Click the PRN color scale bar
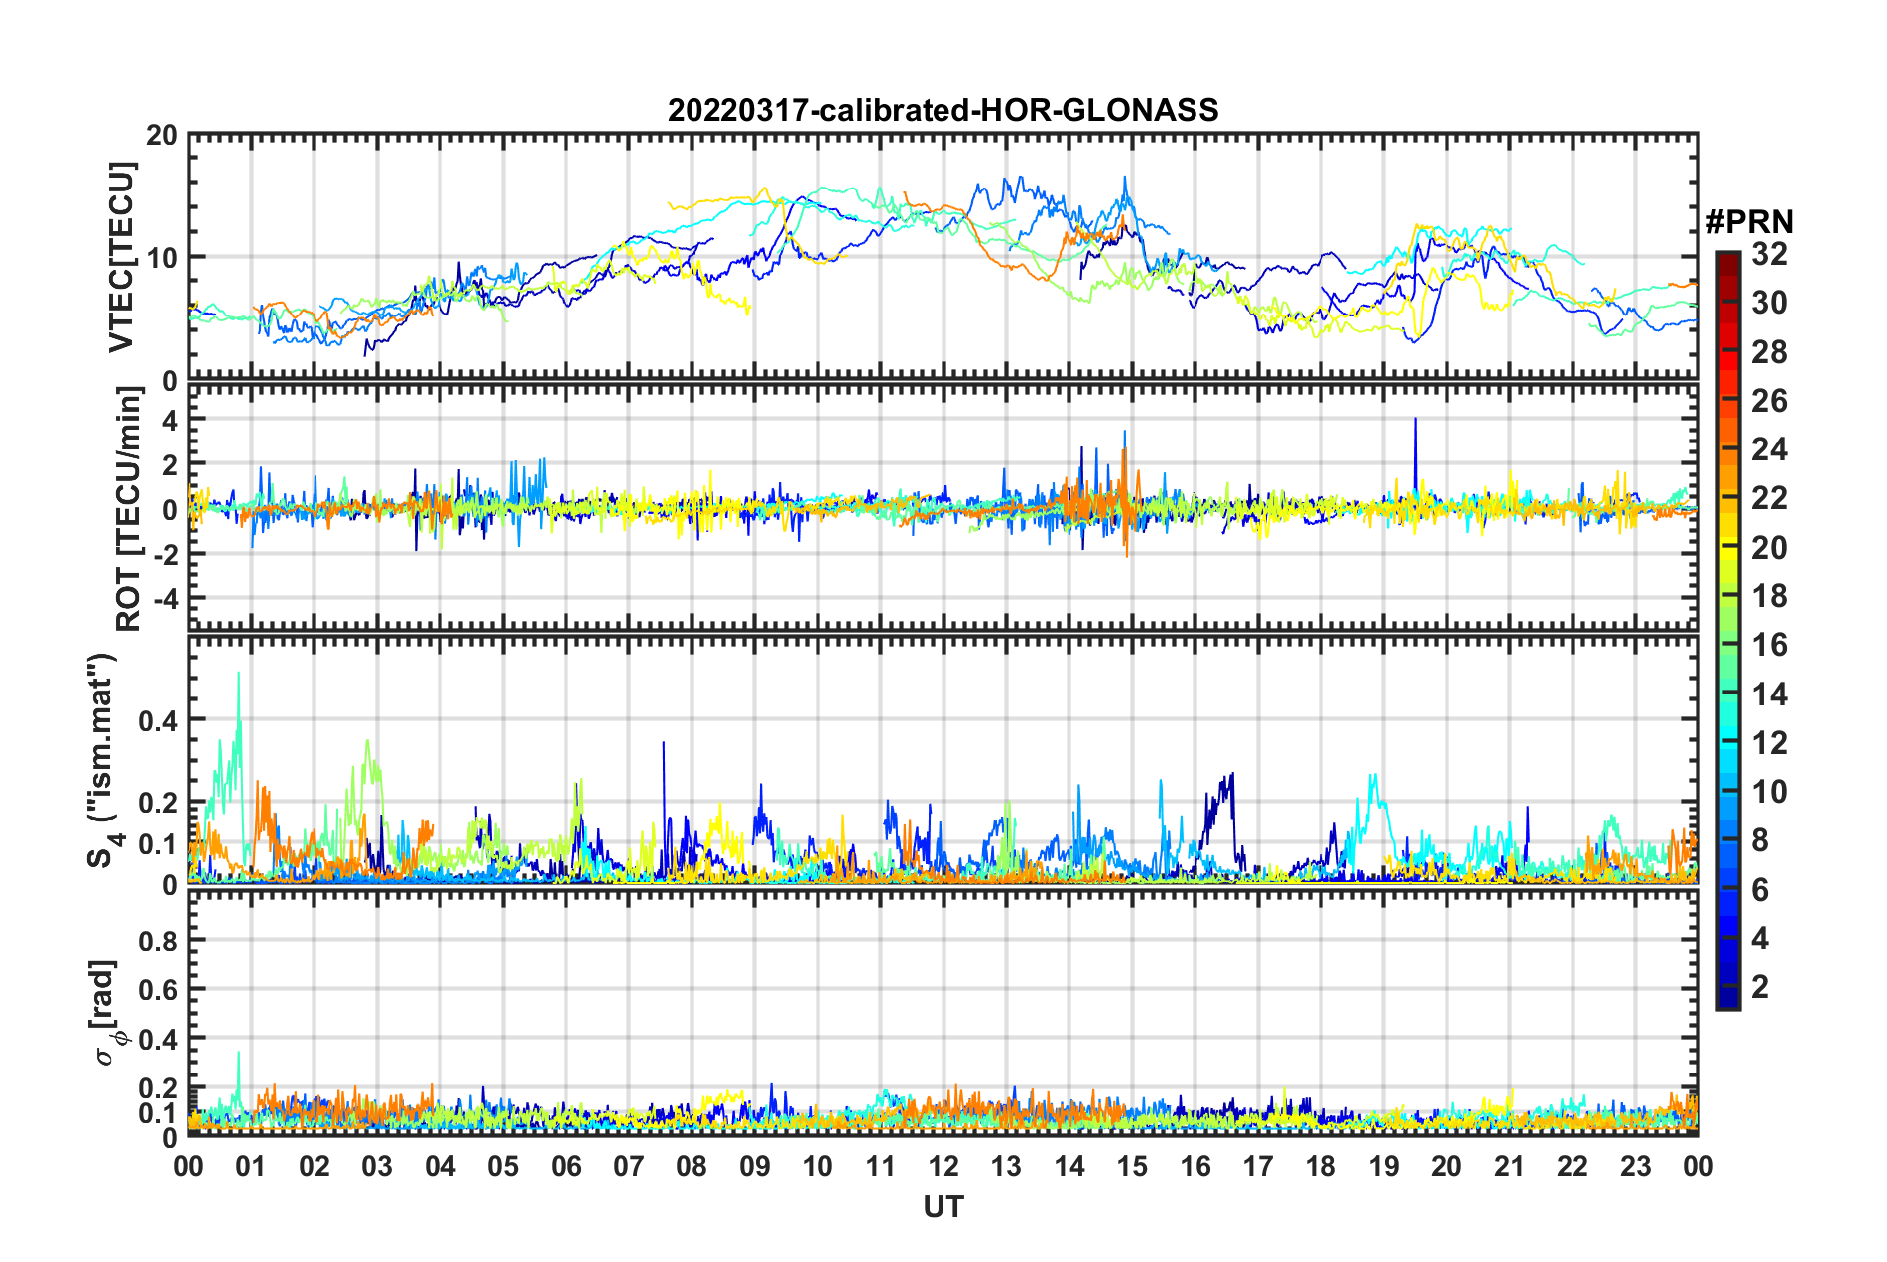 point(1727,630)
